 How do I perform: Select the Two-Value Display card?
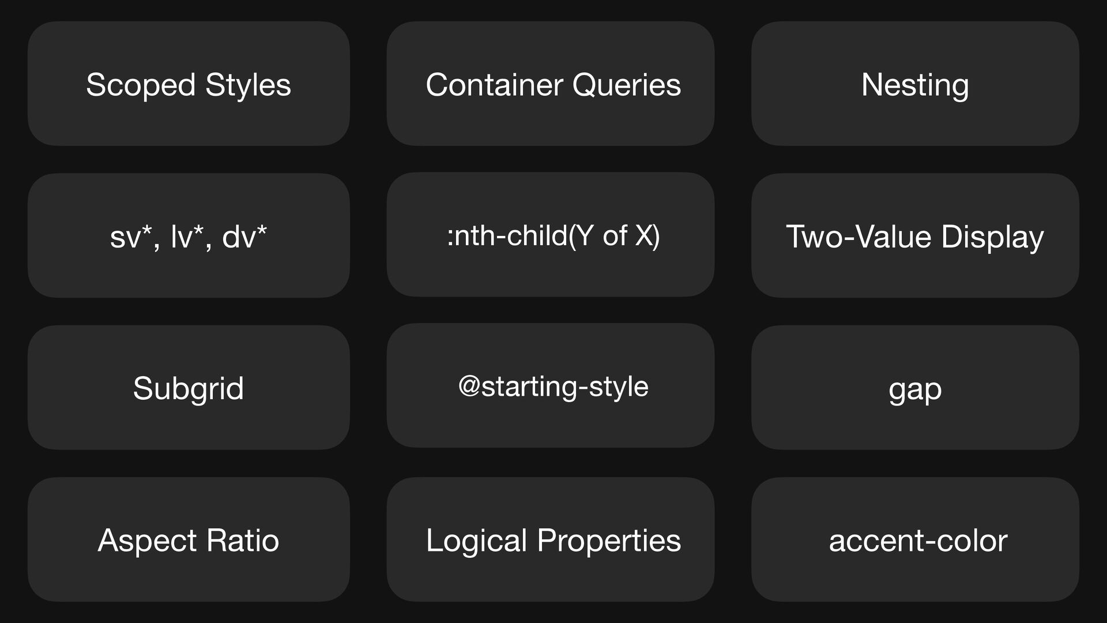(x=915, y=235)
